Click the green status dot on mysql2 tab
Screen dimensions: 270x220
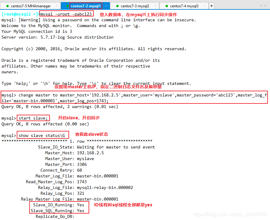coord(117,6)
